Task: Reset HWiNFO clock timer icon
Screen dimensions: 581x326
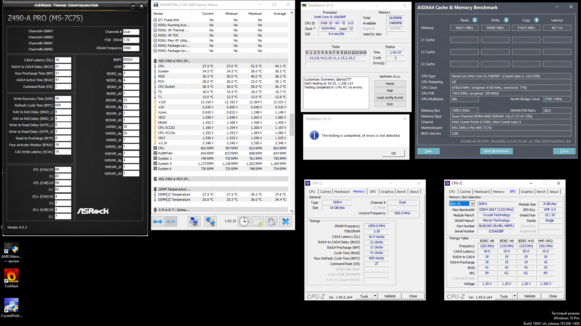Action: click(244, 222)
